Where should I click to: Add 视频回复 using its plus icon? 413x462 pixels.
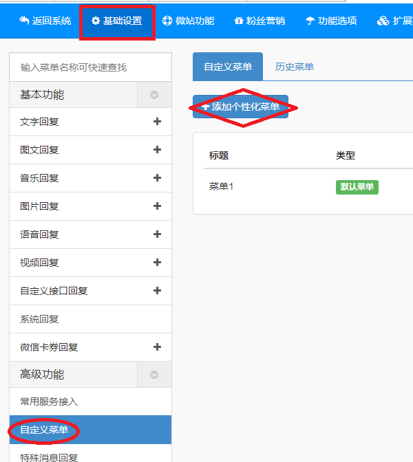[157, 263]
